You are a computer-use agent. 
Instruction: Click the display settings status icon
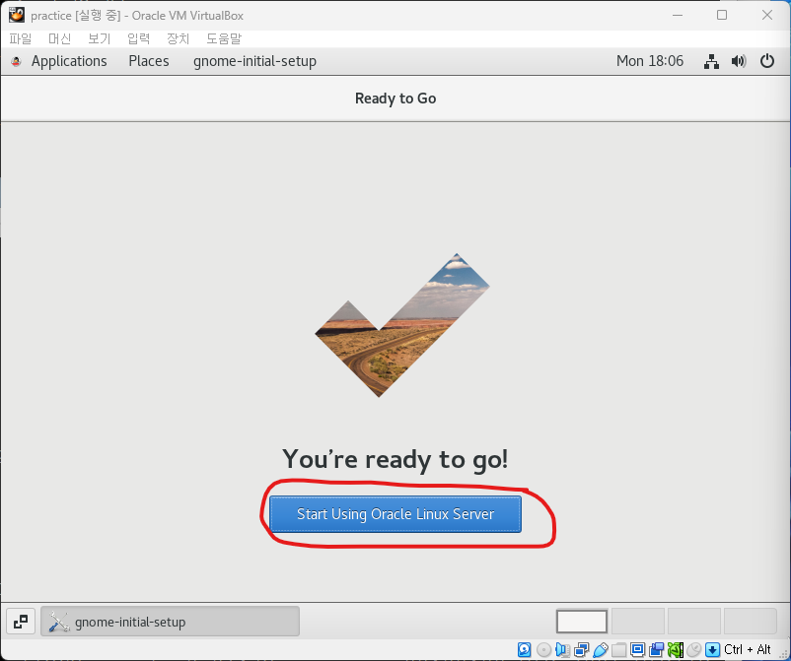[638, 649]
